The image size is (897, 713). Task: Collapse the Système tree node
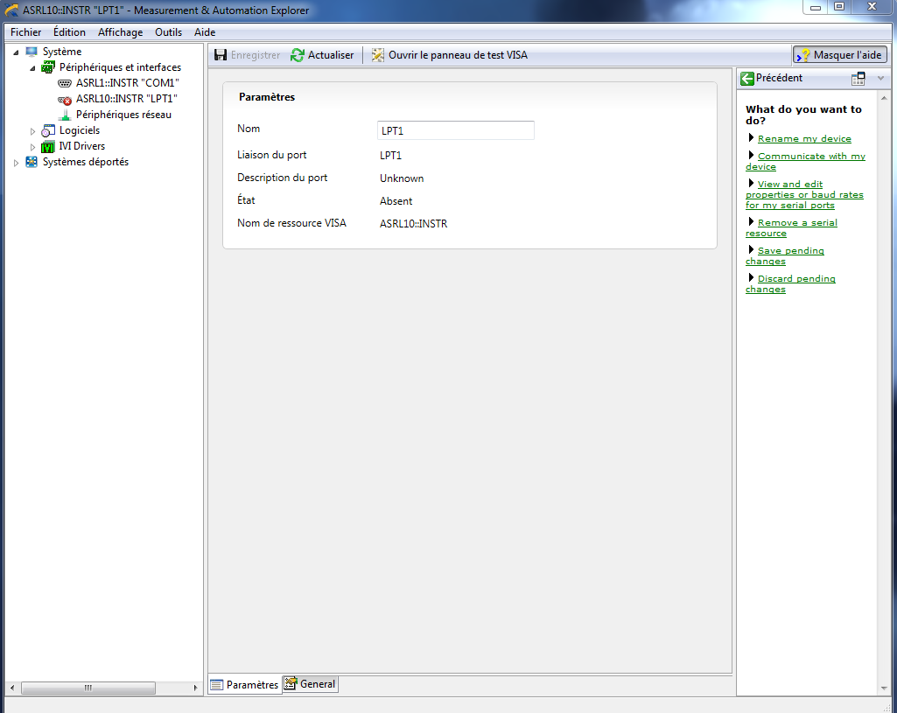(x=16, y=52)
